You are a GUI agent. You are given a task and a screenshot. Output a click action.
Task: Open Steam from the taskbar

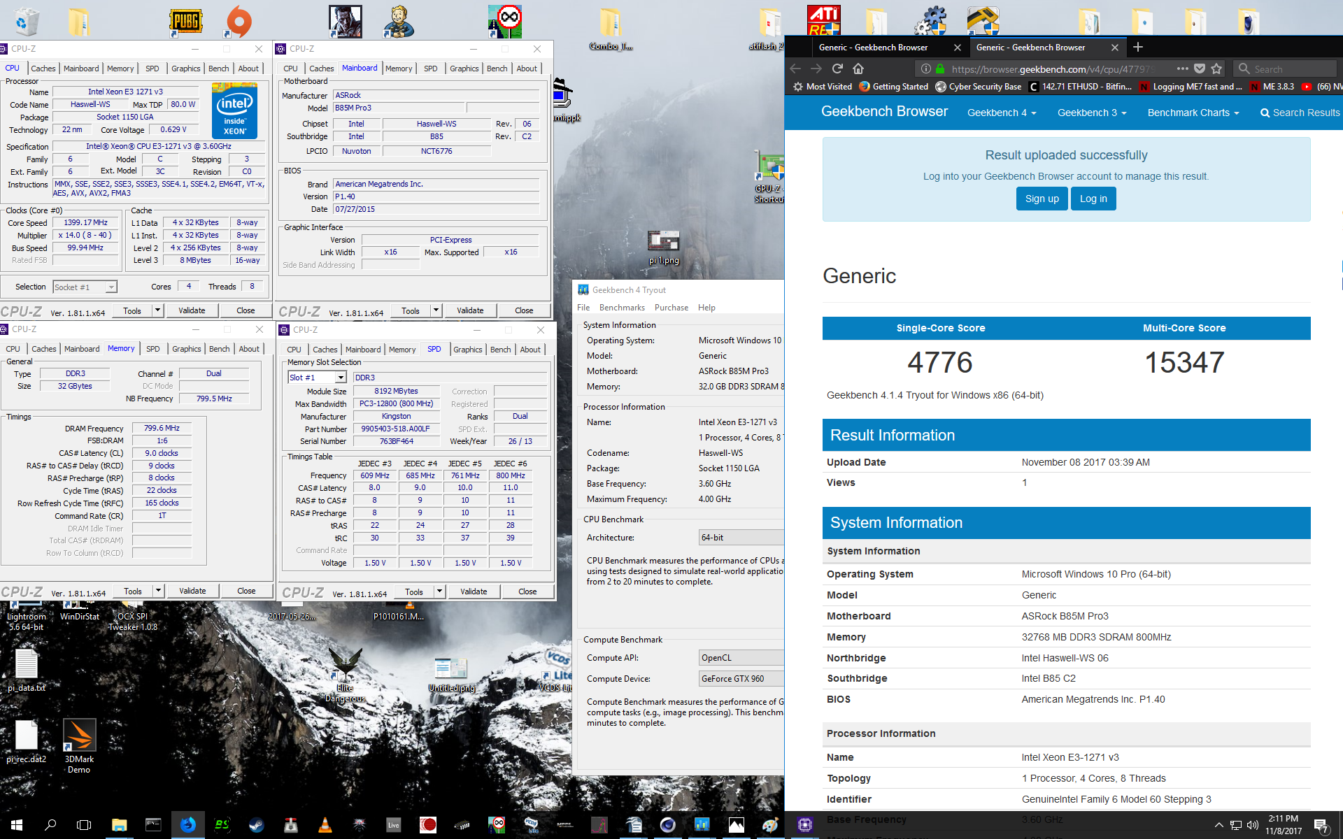256,825
